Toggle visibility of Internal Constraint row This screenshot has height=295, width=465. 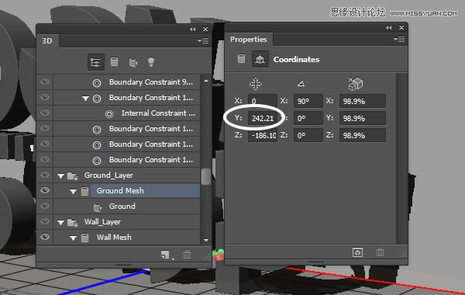[45, 113]
